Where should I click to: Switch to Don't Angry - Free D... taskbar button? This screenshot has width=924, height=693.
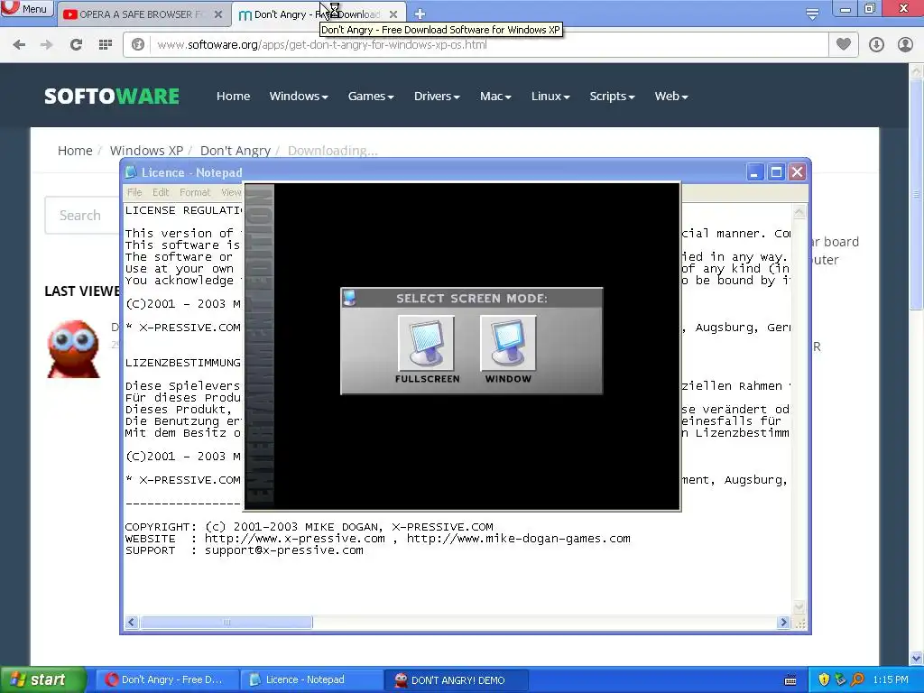tap(167, 679)
